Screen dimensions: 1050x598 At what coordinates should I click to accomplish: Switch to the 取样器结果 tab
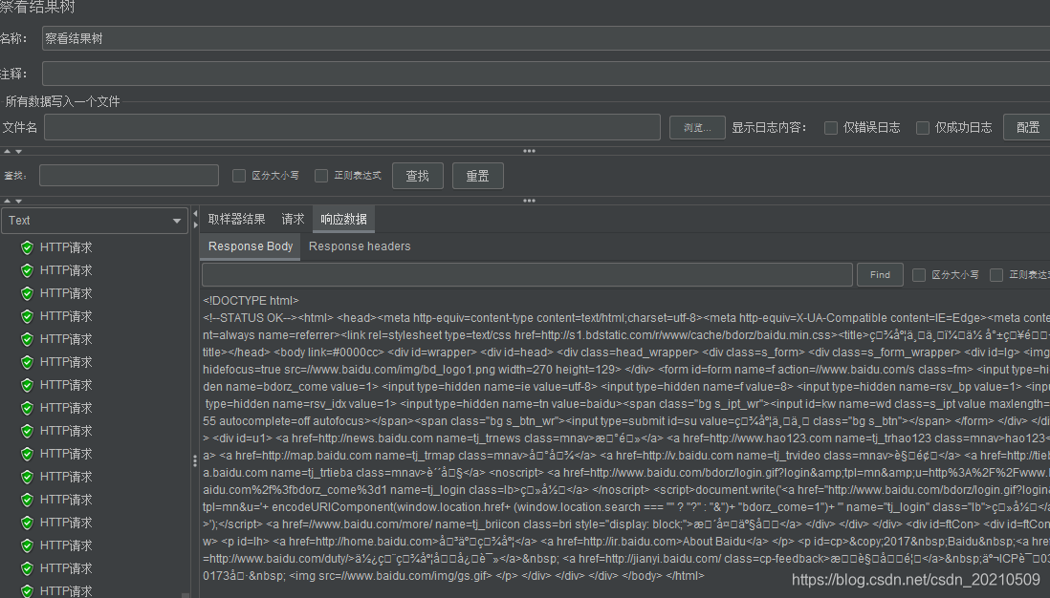point(236,220)
